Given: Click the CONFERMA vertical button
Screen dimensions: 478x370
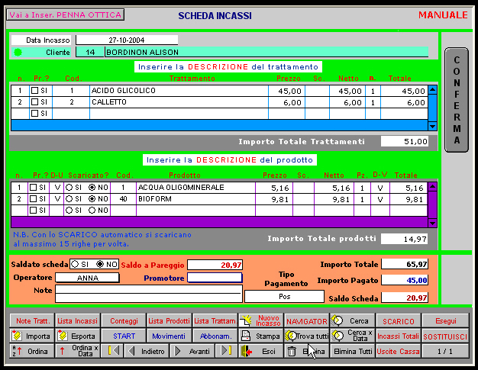Looking at the screenshot, I should [457, 100].
